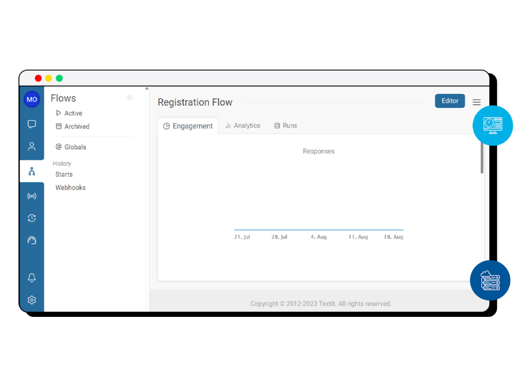Click the Flows panel heading
The width and height of the screenshot is (516, 387).
[63, 98]
